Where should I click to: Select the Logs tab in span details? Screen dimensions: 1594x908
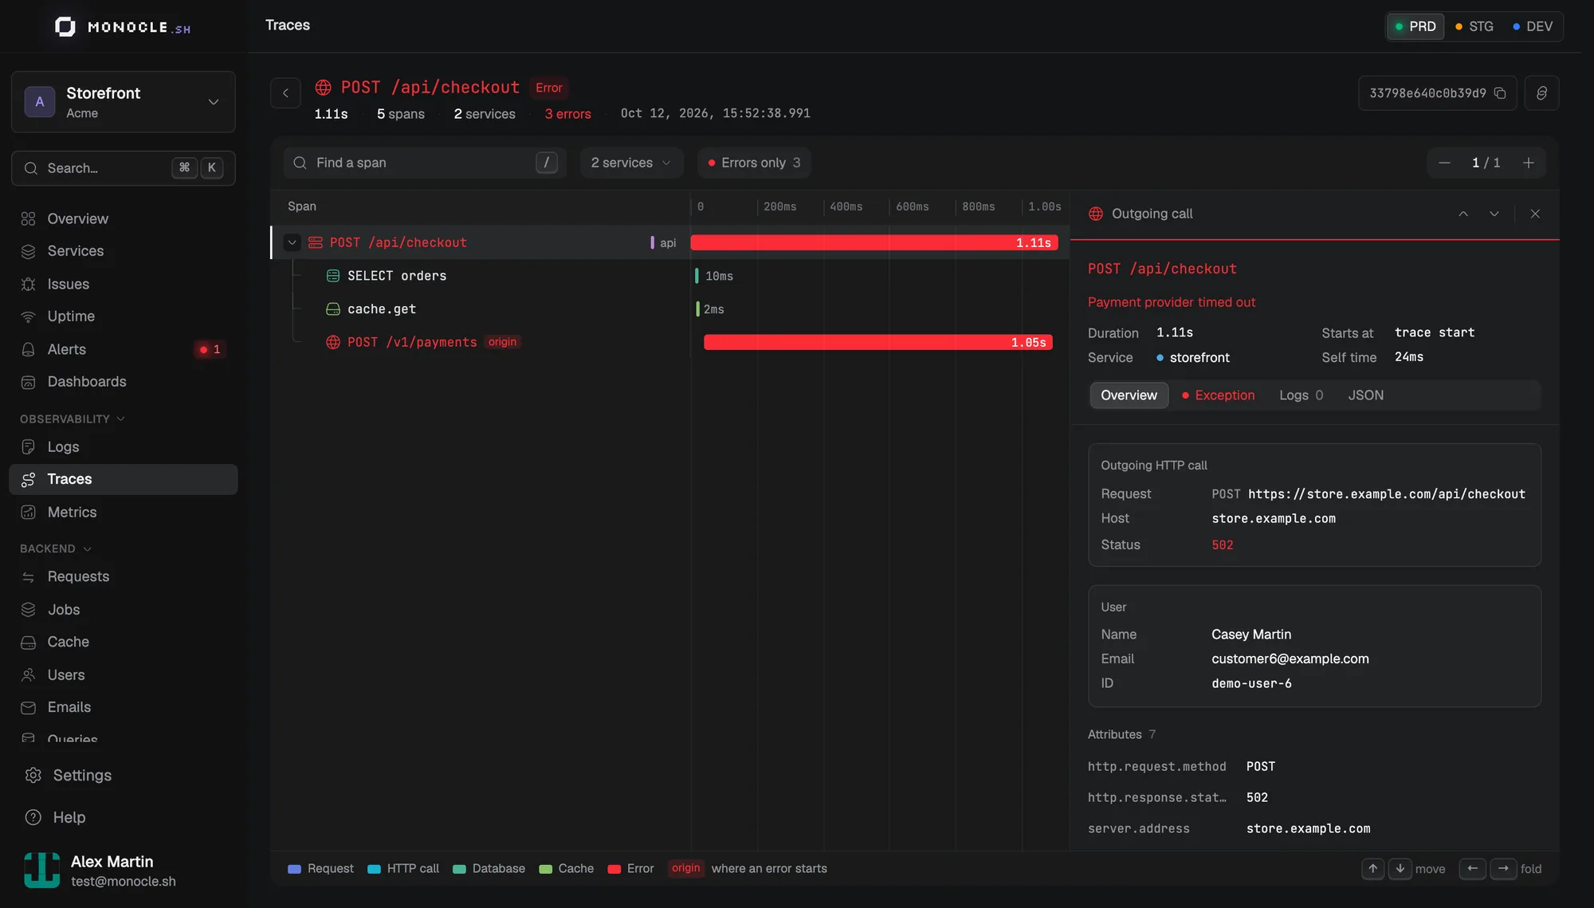[x=1301, y=395]
